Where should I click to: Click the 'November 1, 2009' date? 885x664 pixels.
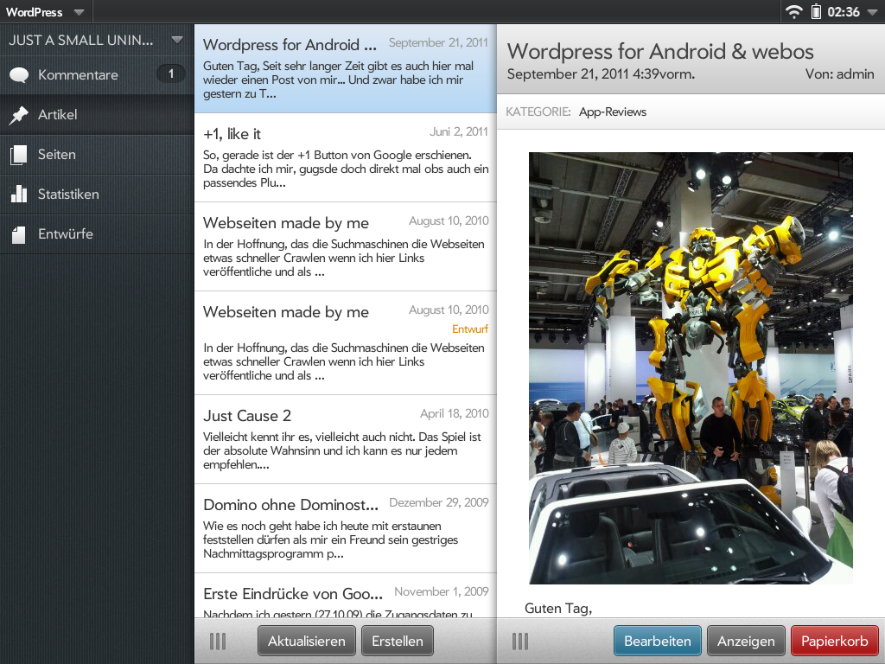pos(442,591)
